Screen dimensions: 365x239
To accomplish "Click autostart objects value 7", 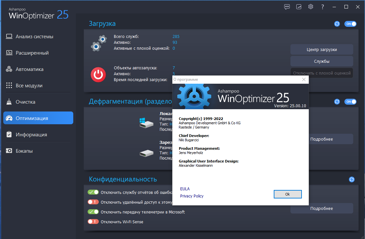I will (x=174, y=68).
